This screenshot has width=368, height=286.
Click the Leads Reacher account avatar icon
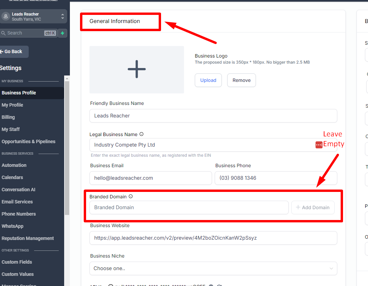[x=6, y=16]
